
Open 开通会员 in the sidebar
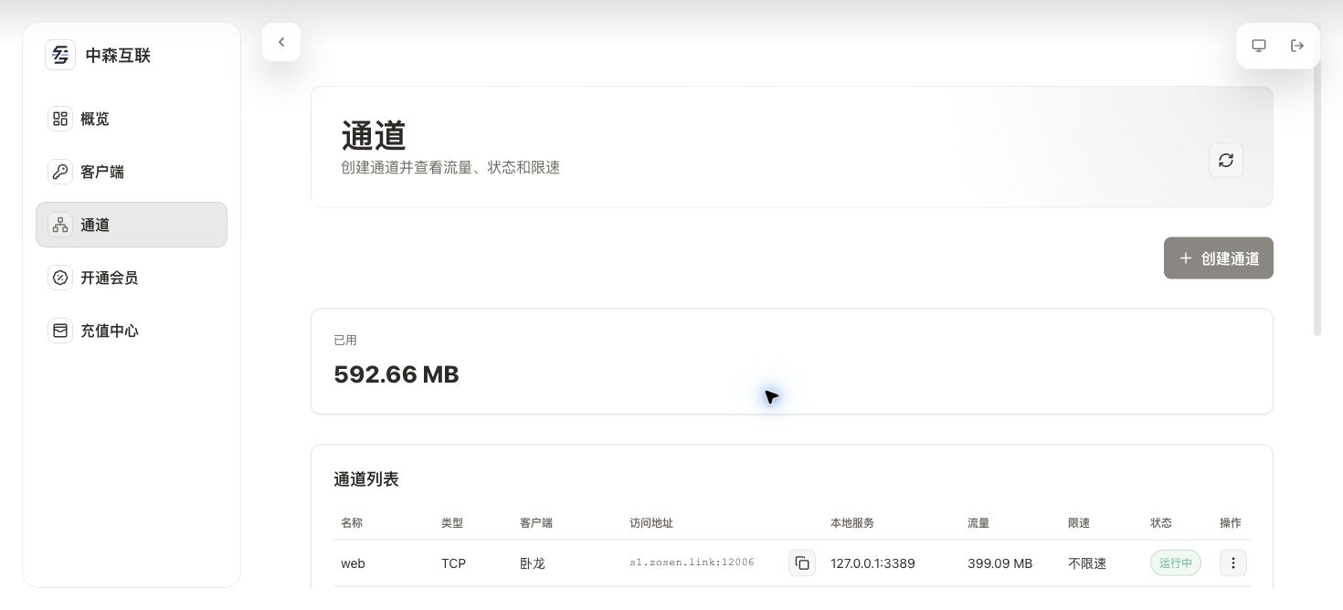point(132,278)
